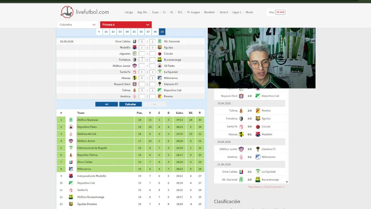Click Jaguares home score input
The image size is (371, 209).
click(142, 54)
